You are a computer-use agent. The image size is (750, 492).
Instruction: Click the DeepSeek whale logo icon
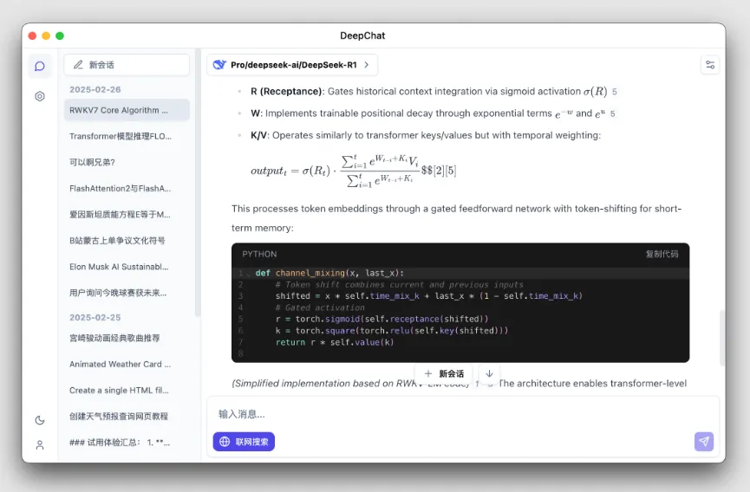(x=219, y=64)
